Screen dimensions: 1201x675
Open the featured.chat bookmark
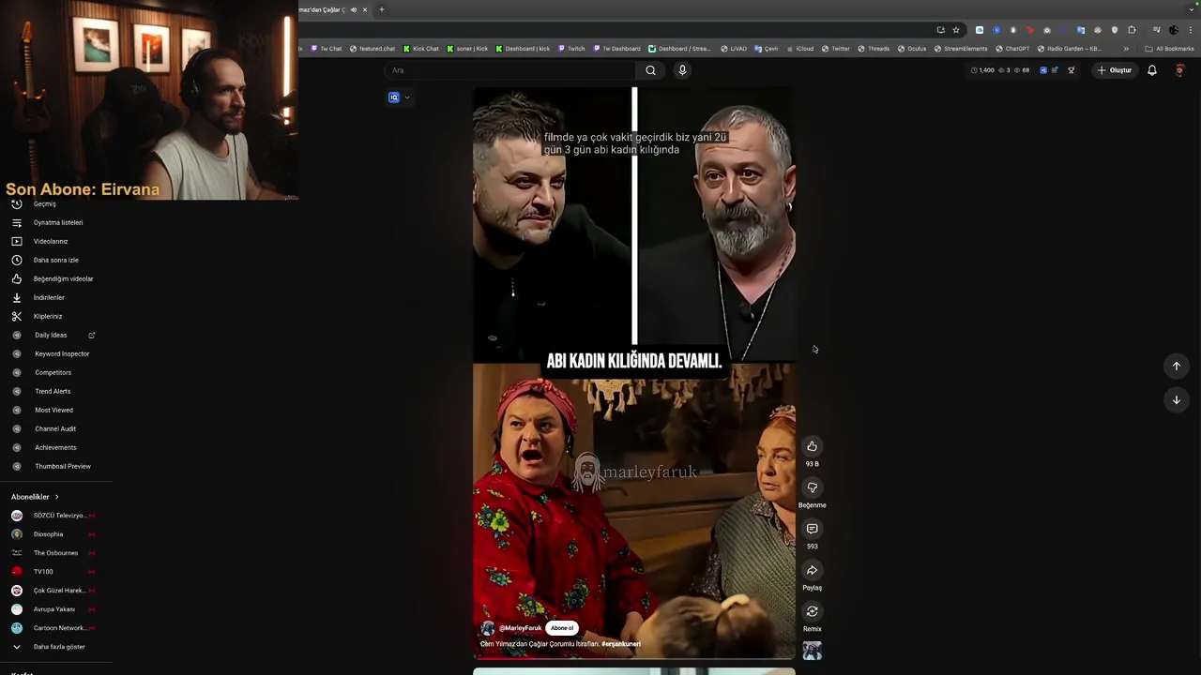[372, 49]
